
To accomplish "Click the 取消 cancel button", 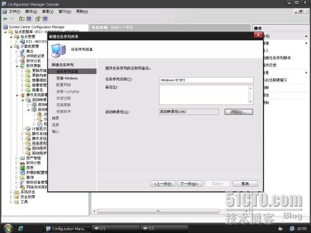I will pyautogui.click(x=245, y=184).
